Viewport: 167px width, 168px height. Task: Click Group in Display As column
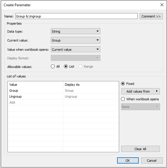point(91,91)
